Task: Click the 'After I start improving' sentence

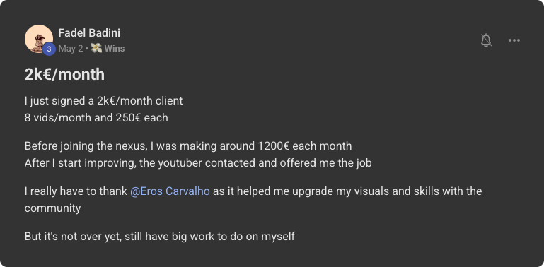Action: point(198,162)
